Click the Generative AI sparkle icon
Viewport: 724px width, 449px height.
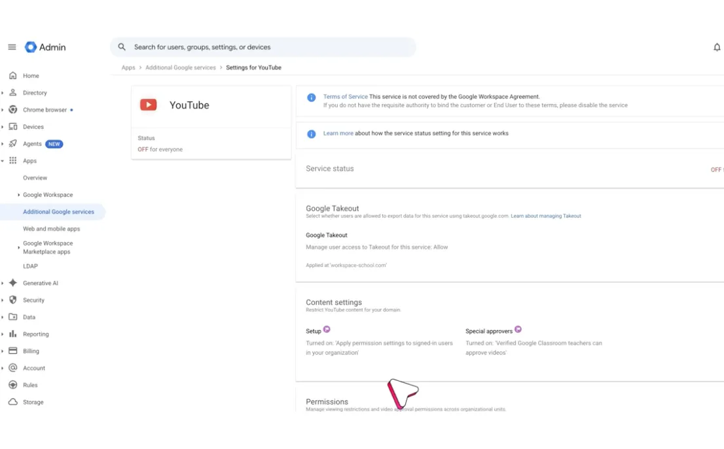pos(13,283)
